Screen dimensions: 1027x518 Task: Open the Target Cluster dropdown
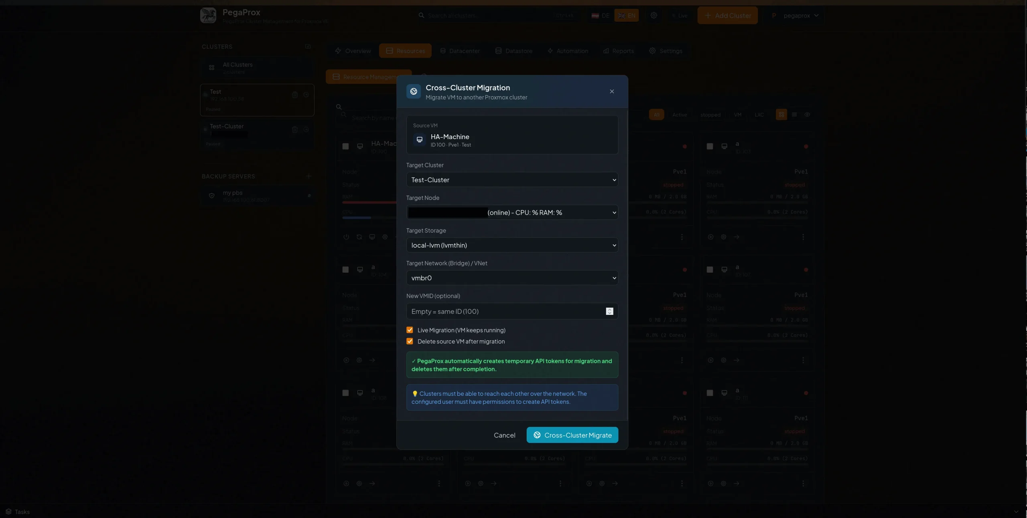pos(512,180)
